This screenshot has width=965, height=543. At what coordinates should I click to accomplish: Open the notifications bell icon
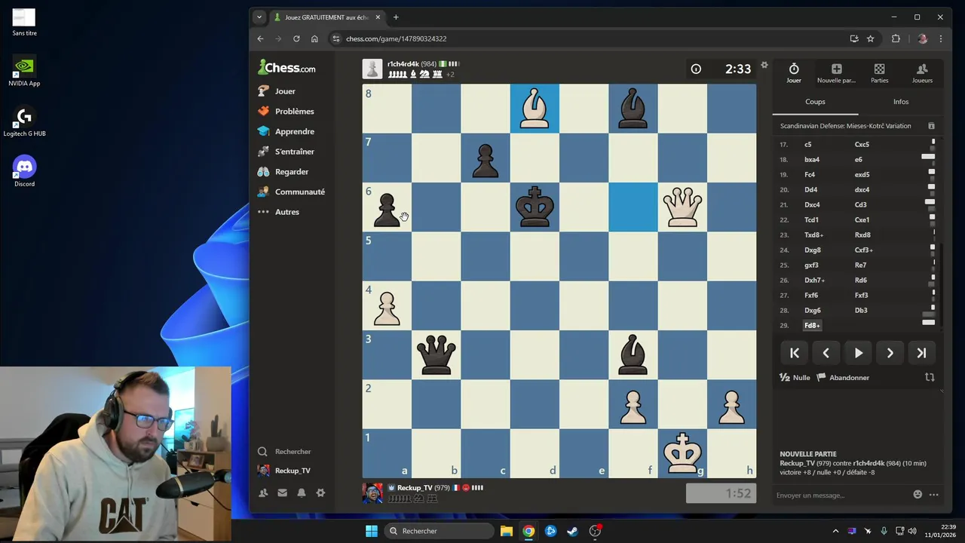pyautogui.click(x=302, y=492)
